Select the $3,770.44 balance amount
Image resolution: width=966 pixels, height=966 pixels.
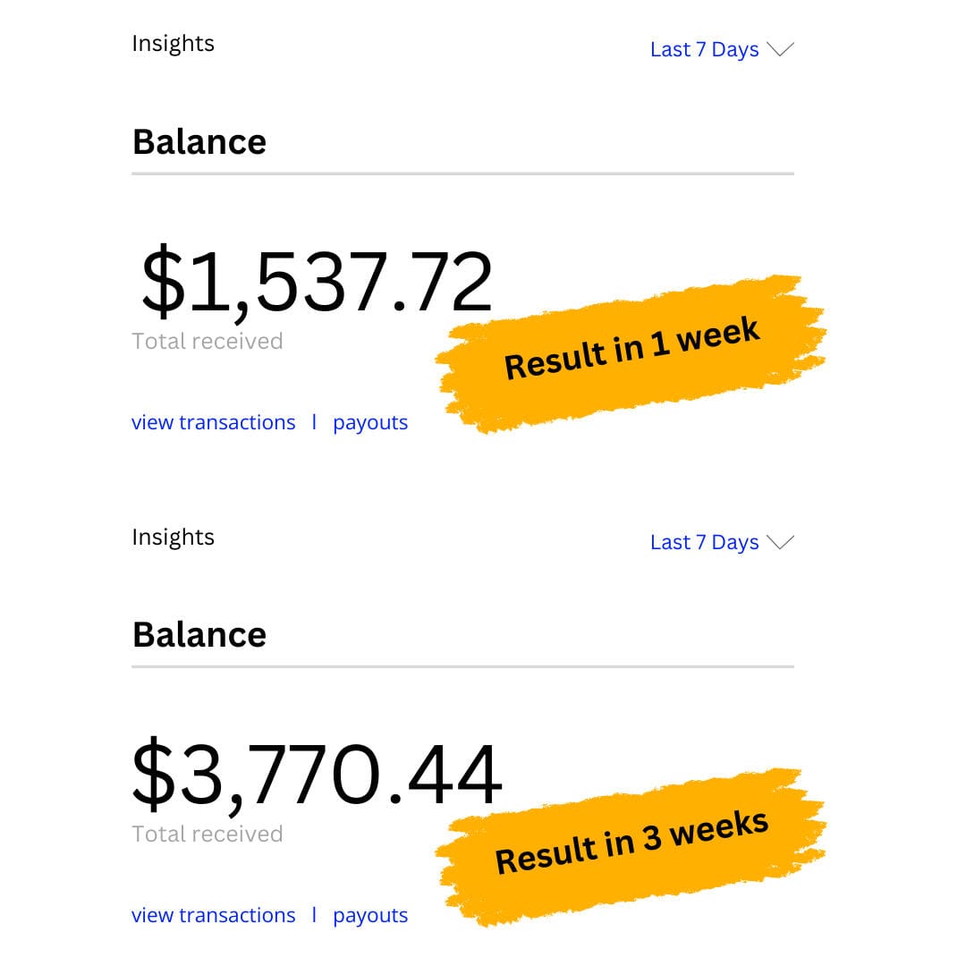click(317, 774)
